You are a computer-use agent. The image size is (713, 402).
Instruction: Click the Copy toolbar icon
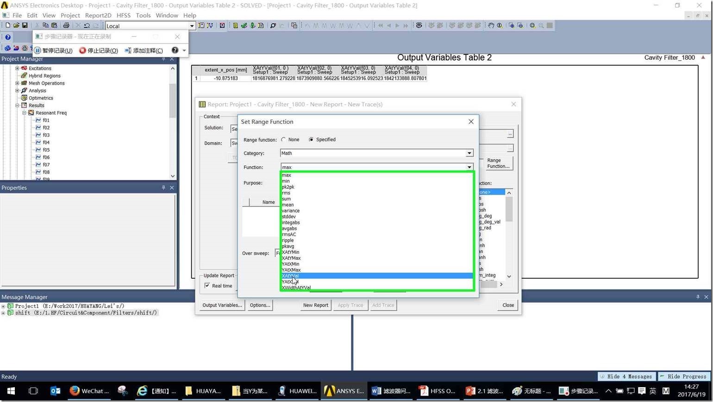[45, 25]
